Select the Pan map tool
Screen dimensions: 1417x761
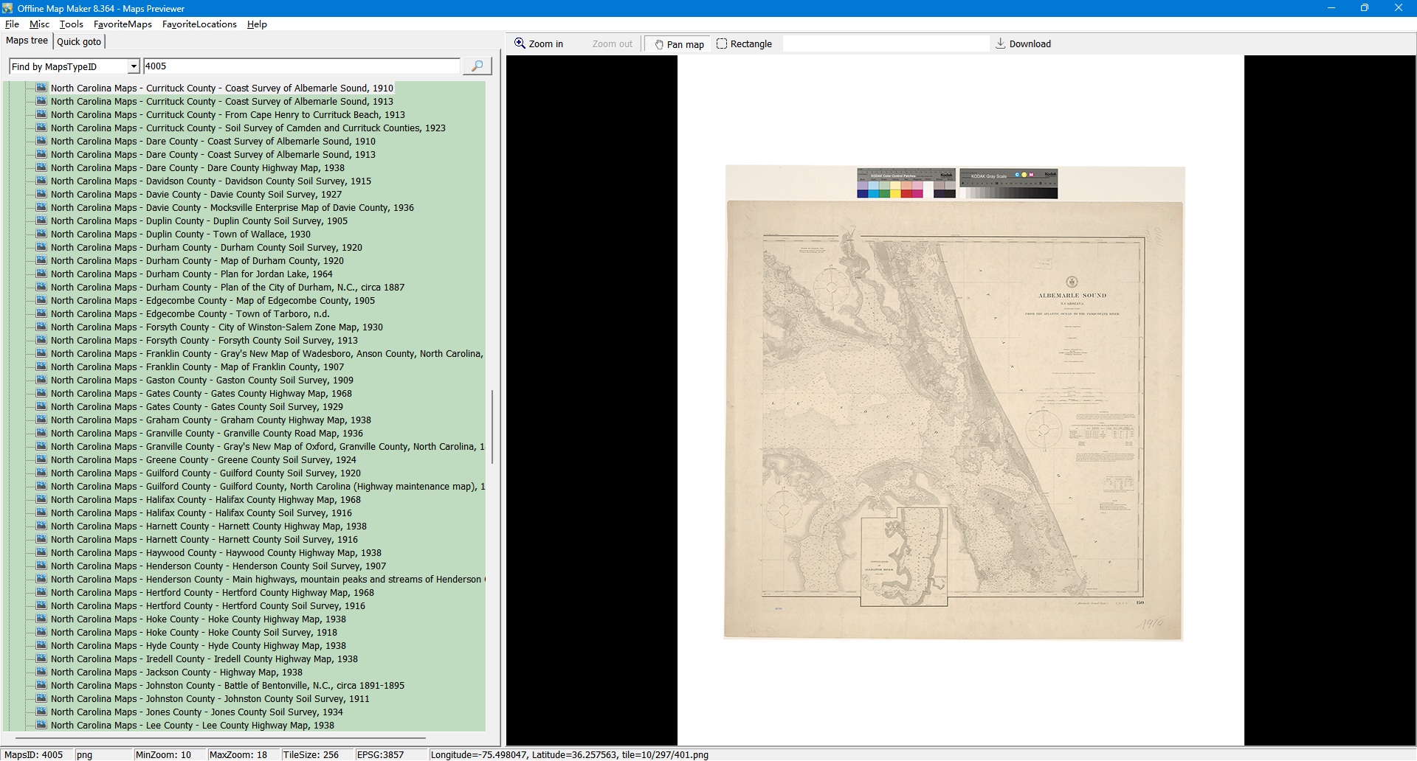coord(678,44)
